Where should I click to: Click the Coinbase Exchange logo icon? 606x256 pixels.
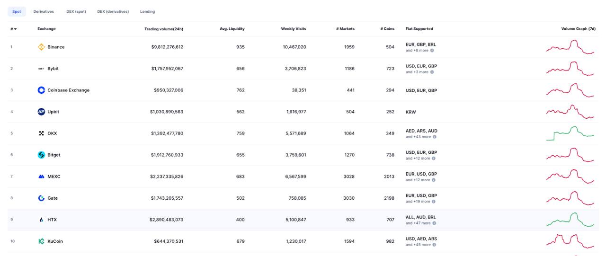tap(41, 90)
